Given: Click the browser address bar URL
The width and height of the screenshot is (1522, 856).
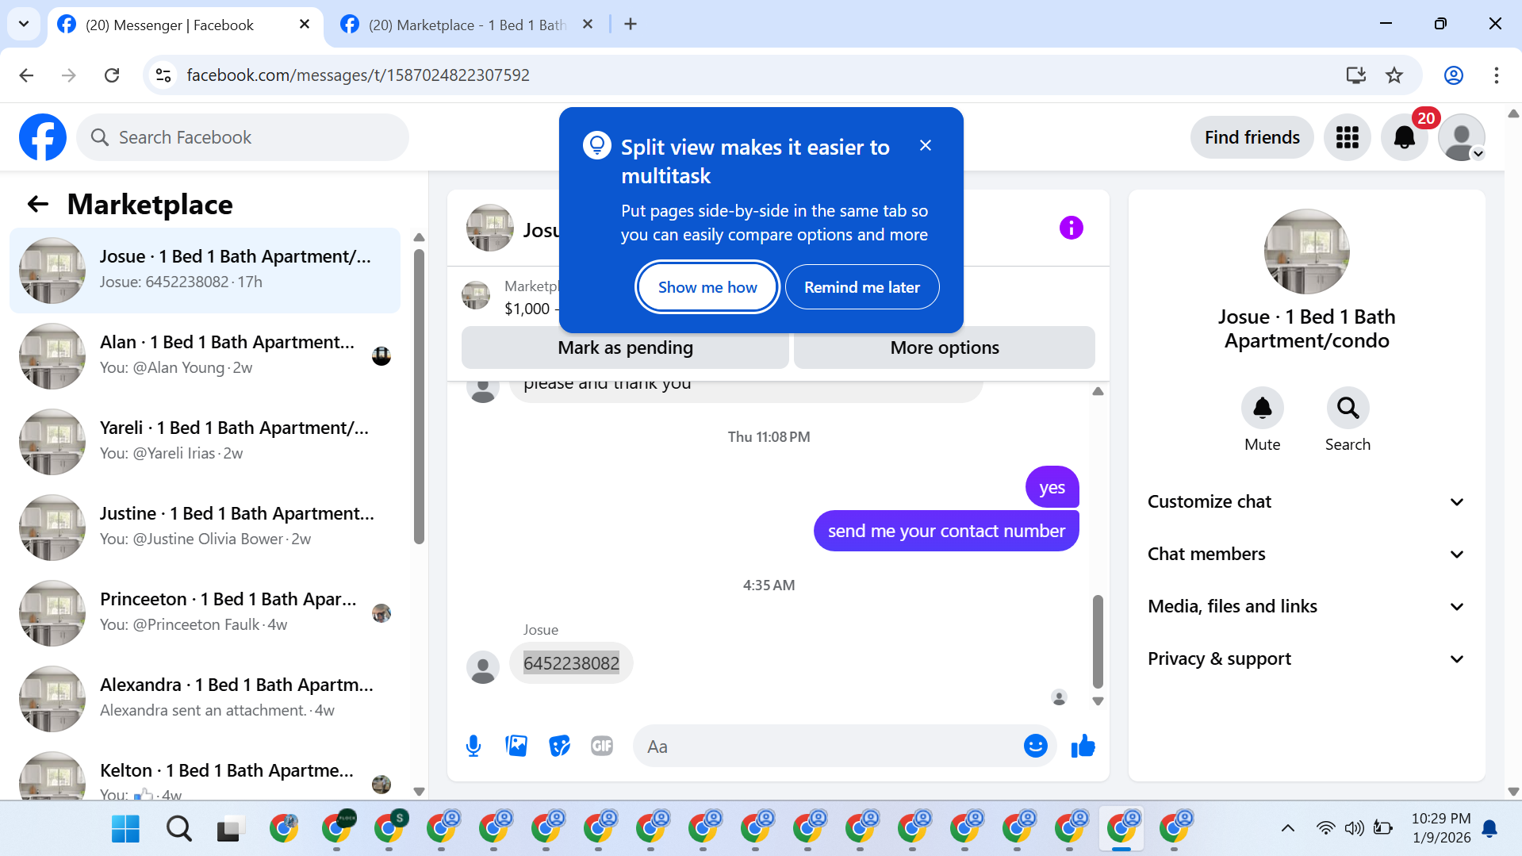Looking at the screenshot, I should tap(358, 75).
